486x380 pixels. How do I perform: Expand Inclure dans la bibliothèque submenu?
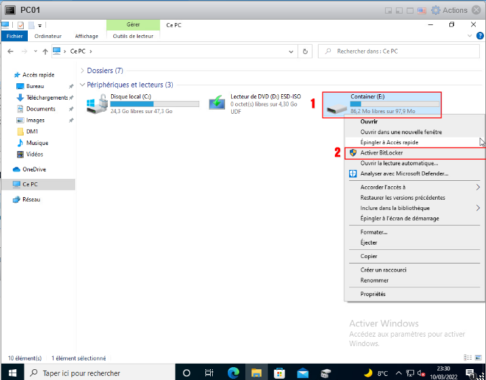(478, 208)
